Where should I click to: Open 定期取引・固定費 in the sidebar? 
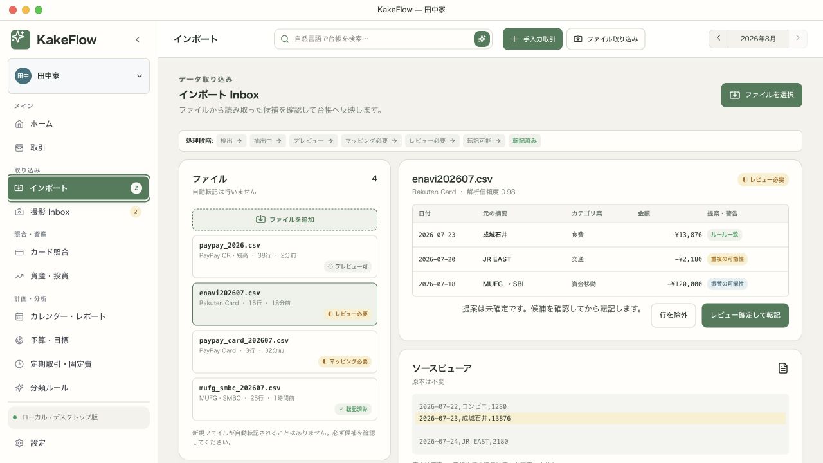78,364
